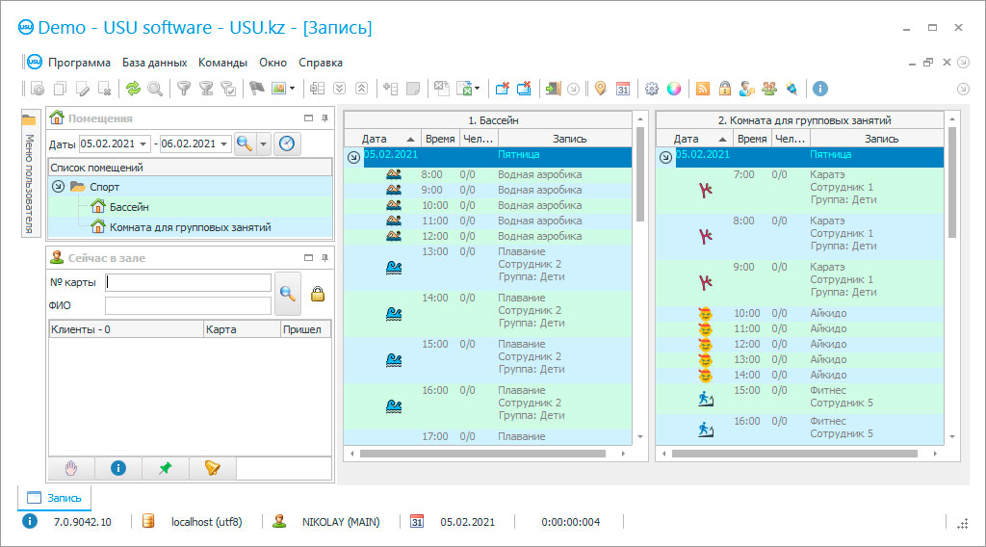The height and width of the screenshot is (547, 986).
Task: Click the picture image toolbar icon
Action: 278,89
